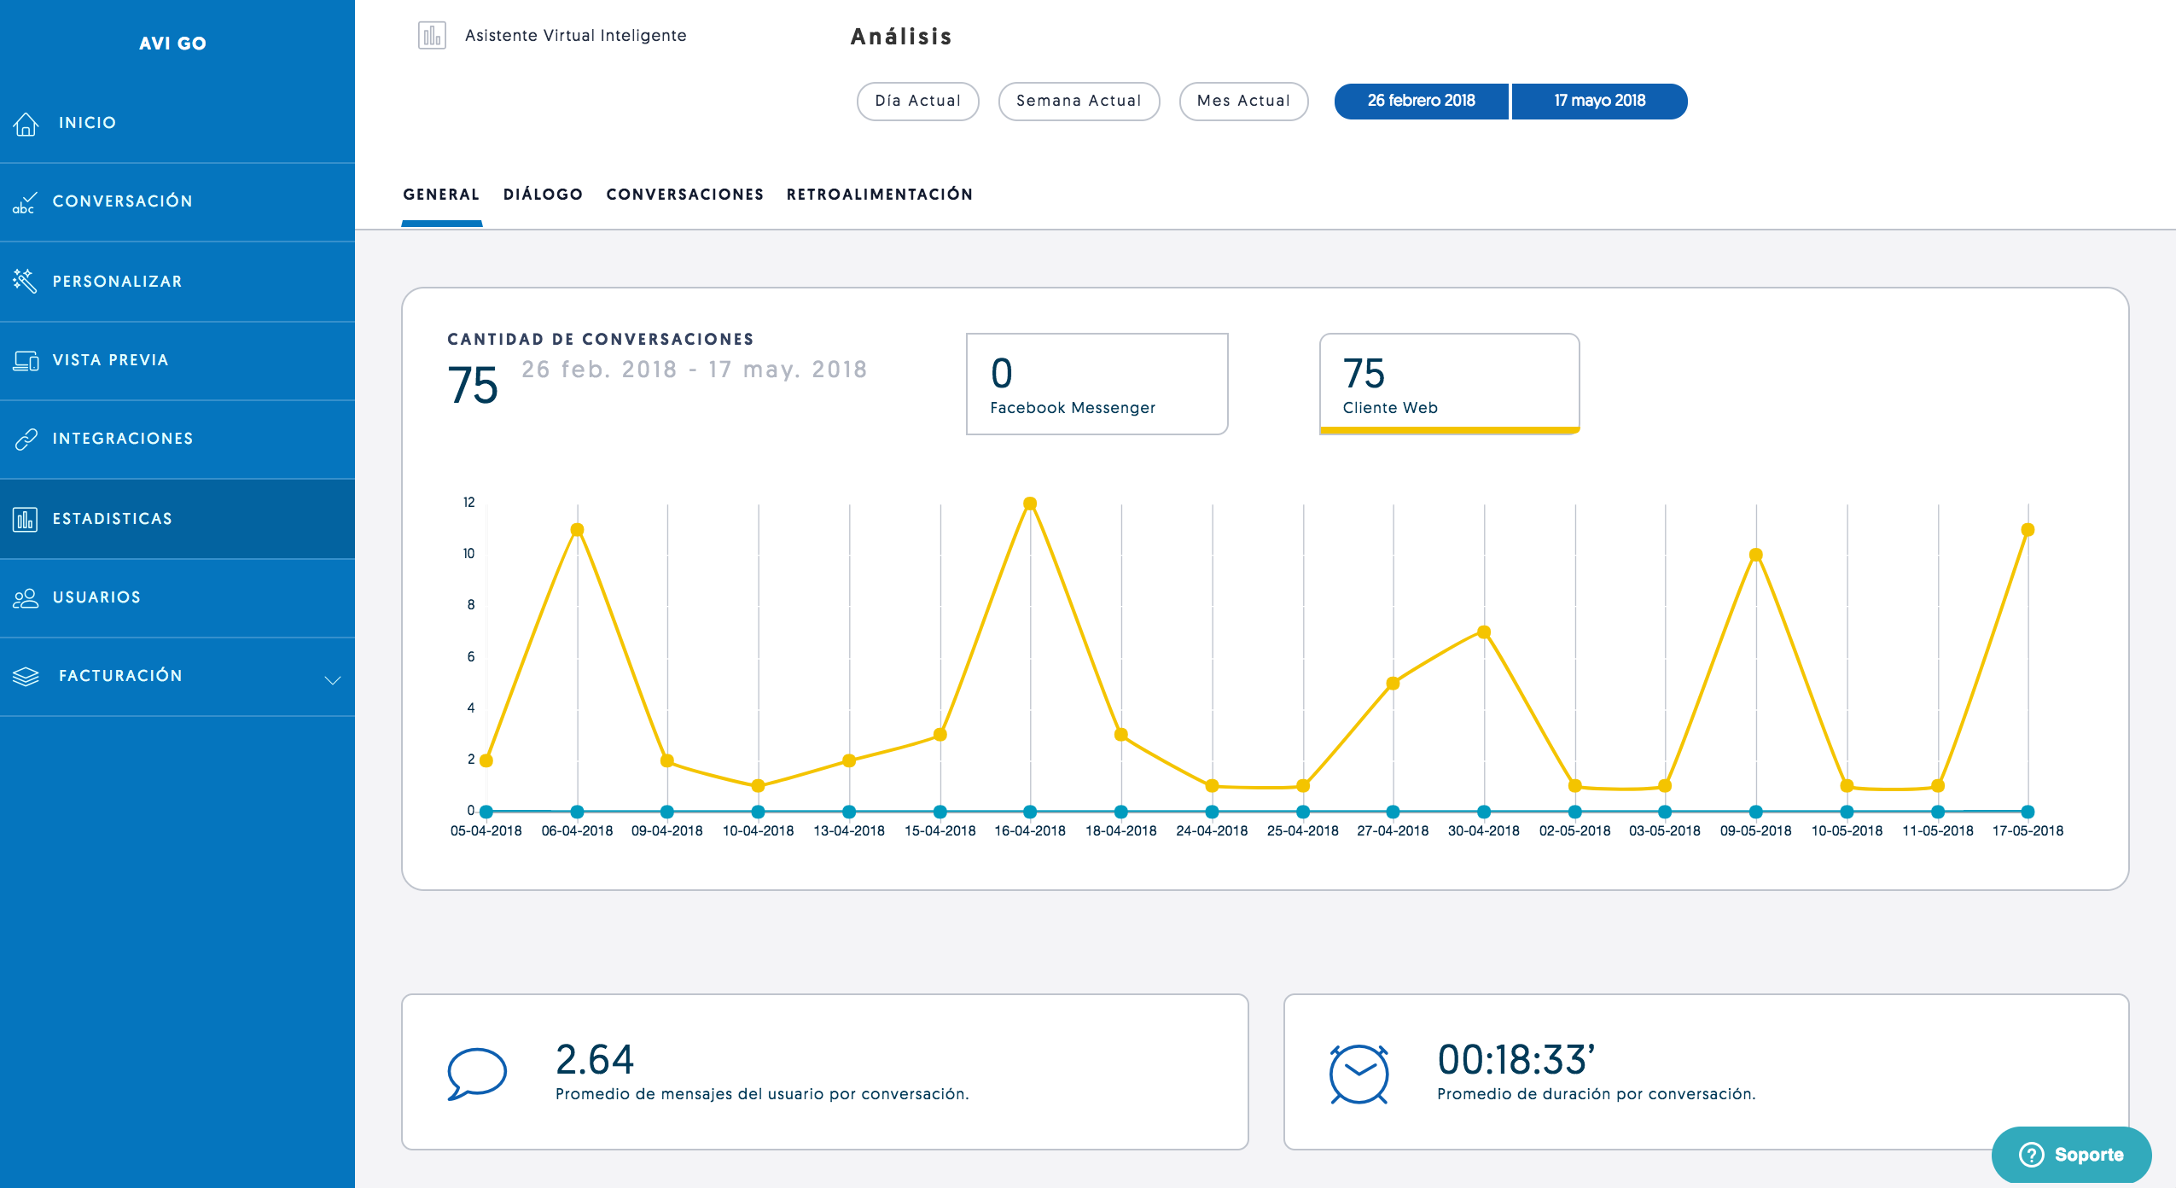This screenshot has height=1188, width=2176.
Task: Toggle the Facebook Messenger channel card
Action: pos(1097,384)
